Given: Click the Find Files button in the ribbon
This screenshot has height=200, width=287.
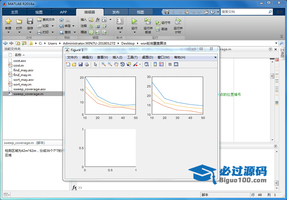Looking at the screenshot, I should 46,20.
